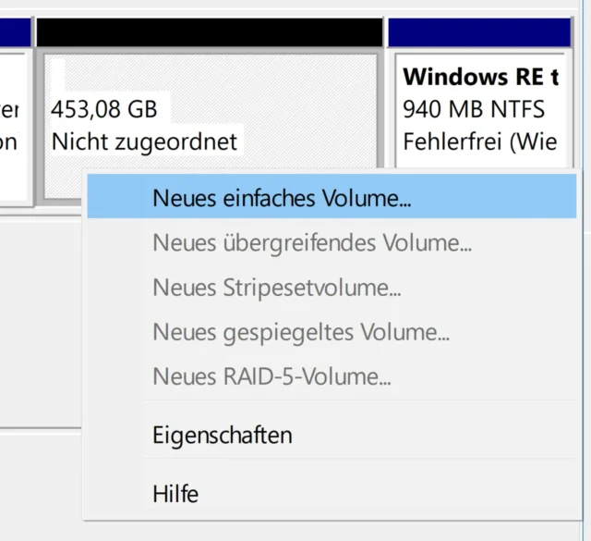Image resolution: width=591 pixels, height=541 pixels.
Task: Click the "Fehlerfrei (Wie" status text
Action: tap(480, 142)
